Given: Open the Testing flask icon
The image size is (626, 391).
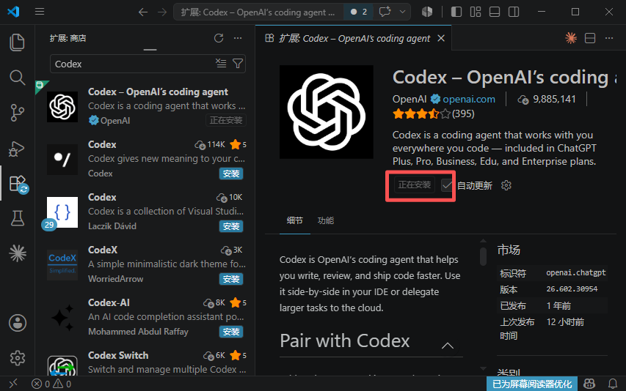Looking at the screenshot, I should click(x=17, y=218).
